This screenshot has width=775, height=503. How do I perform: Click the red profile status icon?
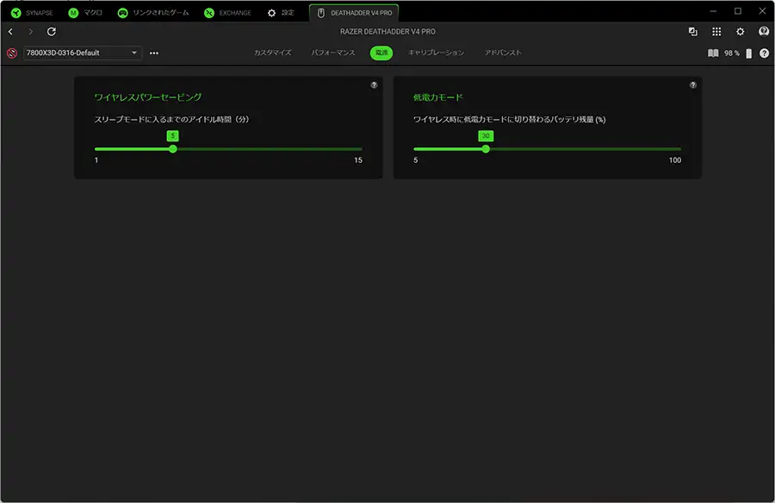(12, 53)
